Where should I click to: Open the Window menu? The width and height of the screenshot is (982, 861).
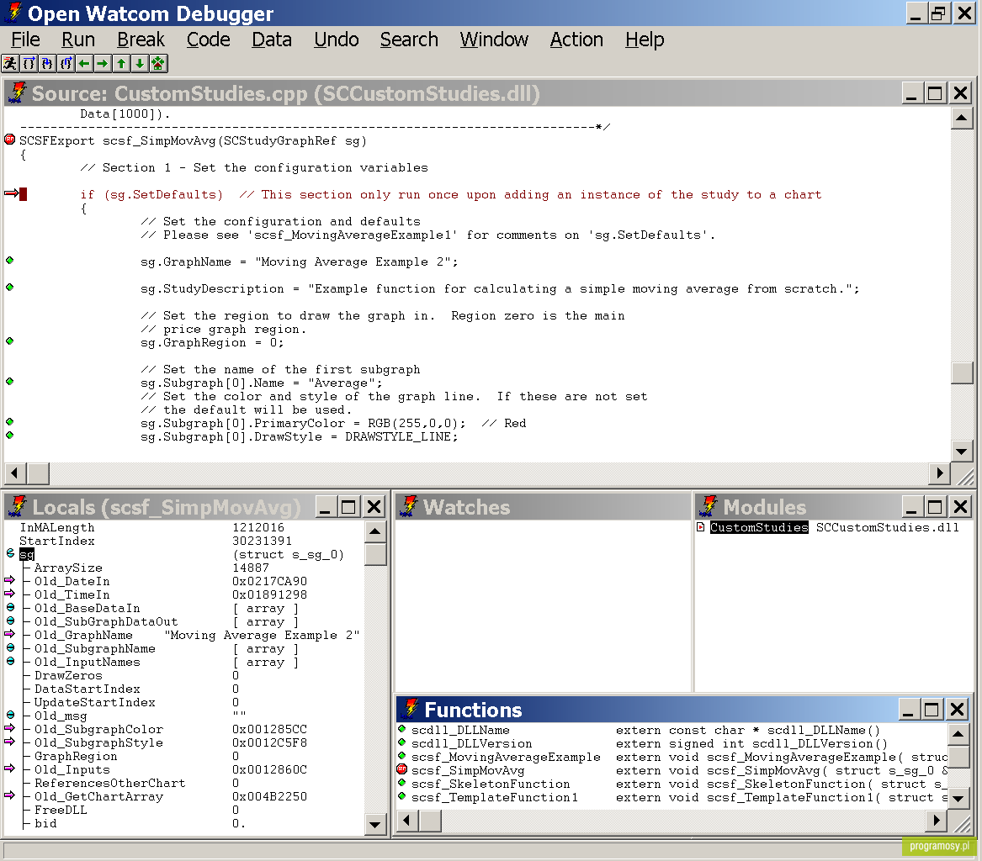coord(494,40)
